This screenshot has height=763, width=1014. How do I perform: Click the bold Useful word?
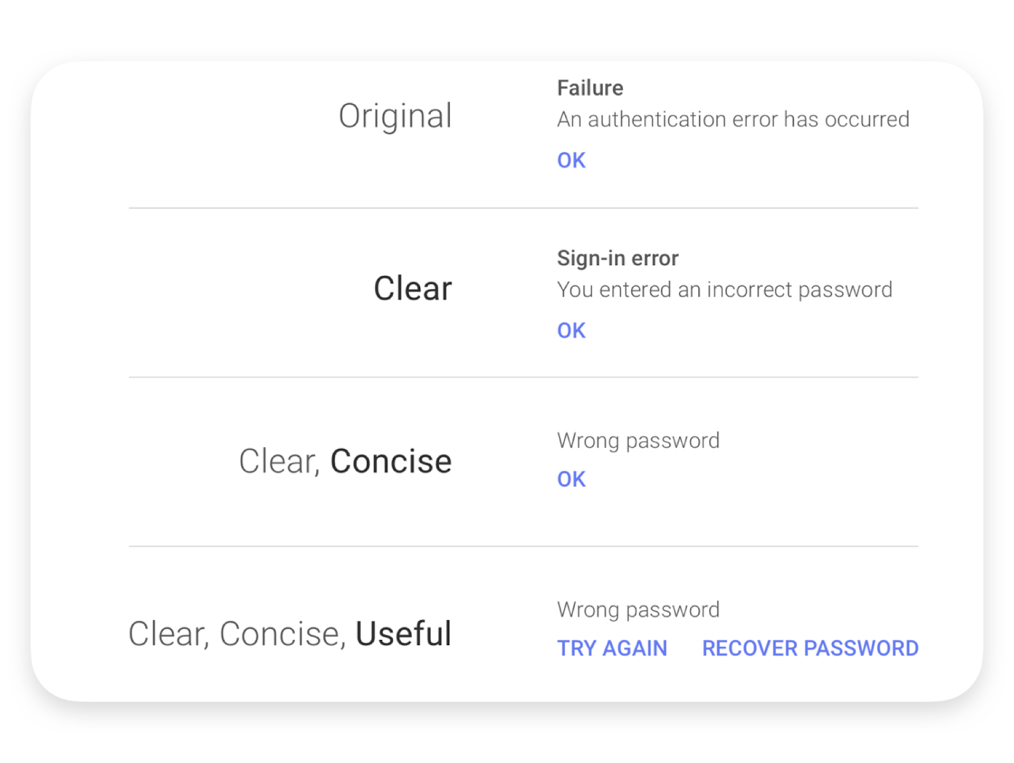coord(403,634)
